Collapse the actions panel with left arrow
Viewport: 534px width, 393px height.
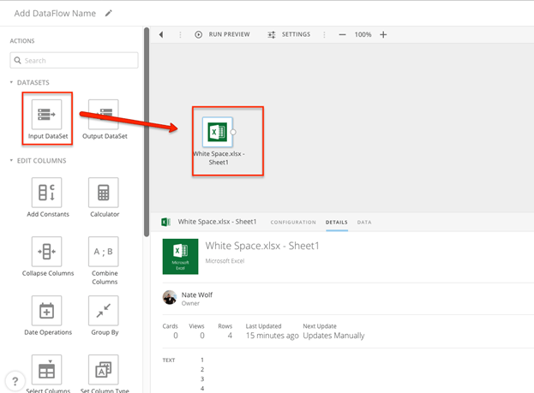pyautogui.click(x=161, y=34)
